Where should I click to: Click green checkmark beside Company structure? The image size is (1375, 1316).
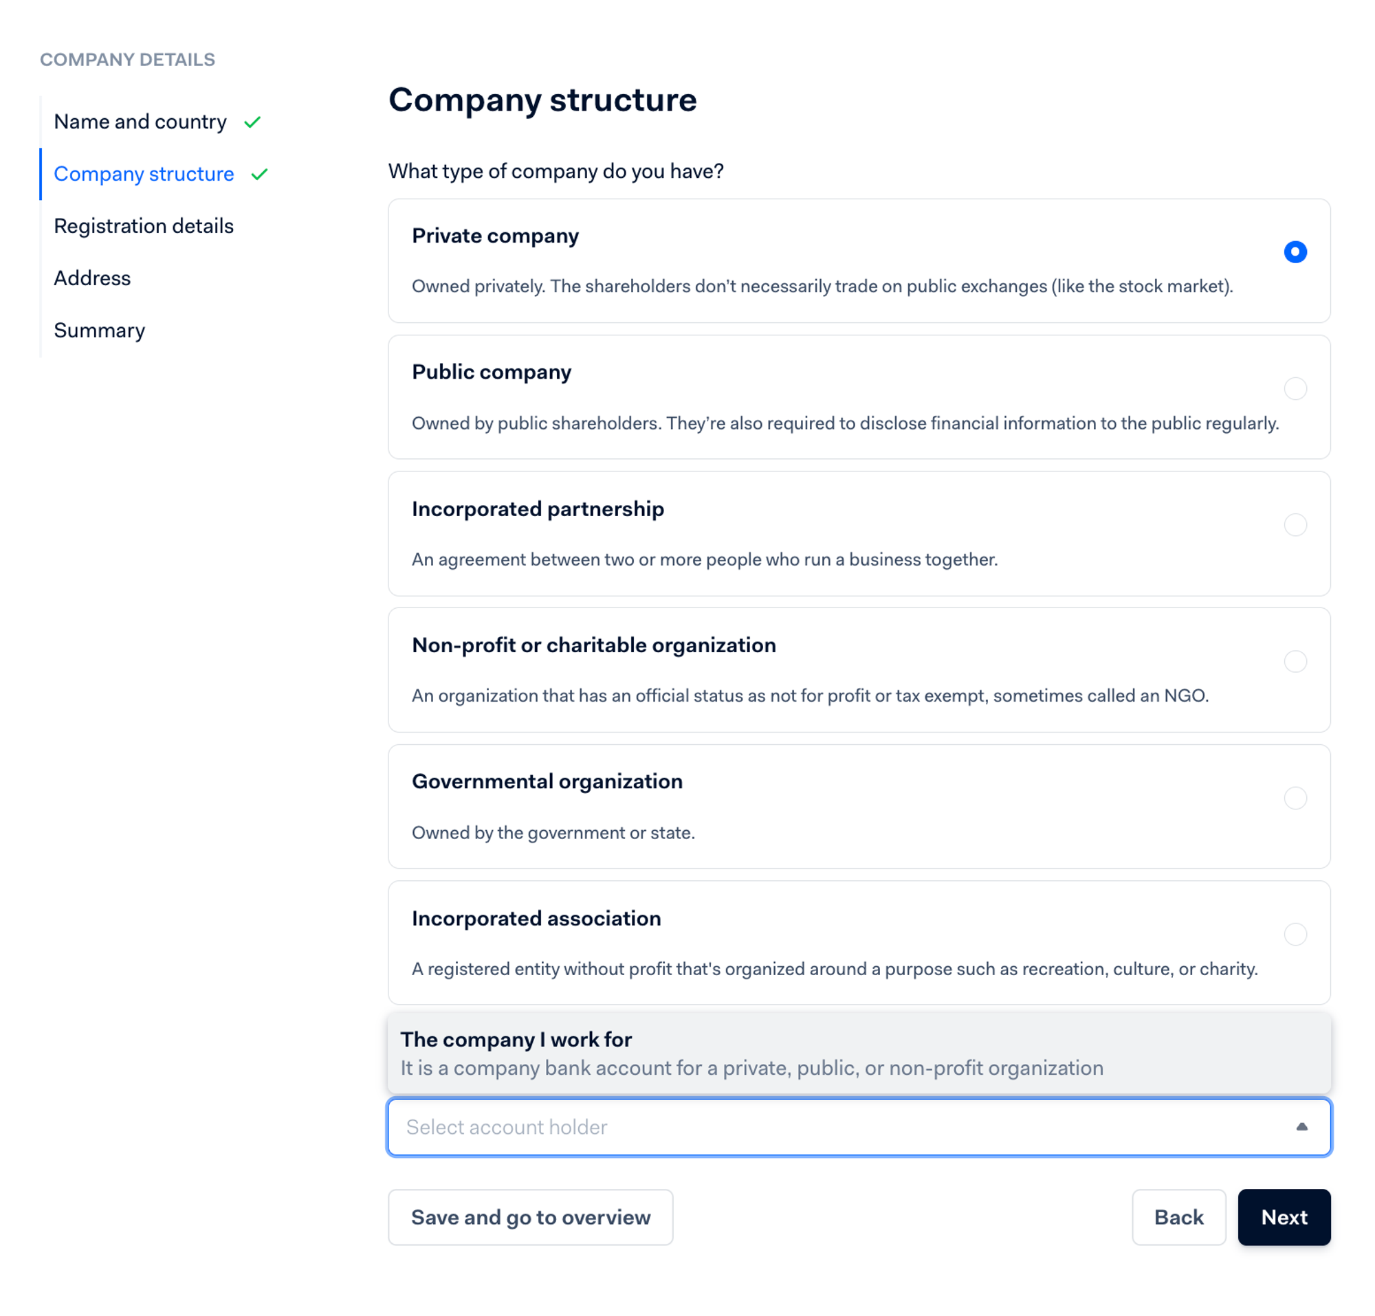pyautogui.click(x=260, y=174)
